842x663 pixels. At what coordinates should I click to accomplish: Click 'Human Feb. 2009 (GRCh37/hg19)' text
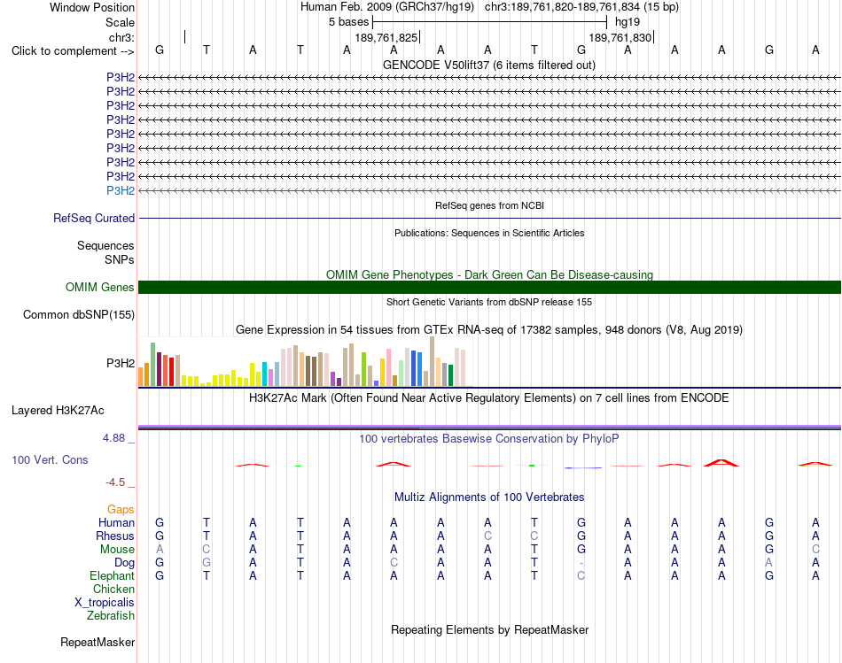[x=387, y=7]
